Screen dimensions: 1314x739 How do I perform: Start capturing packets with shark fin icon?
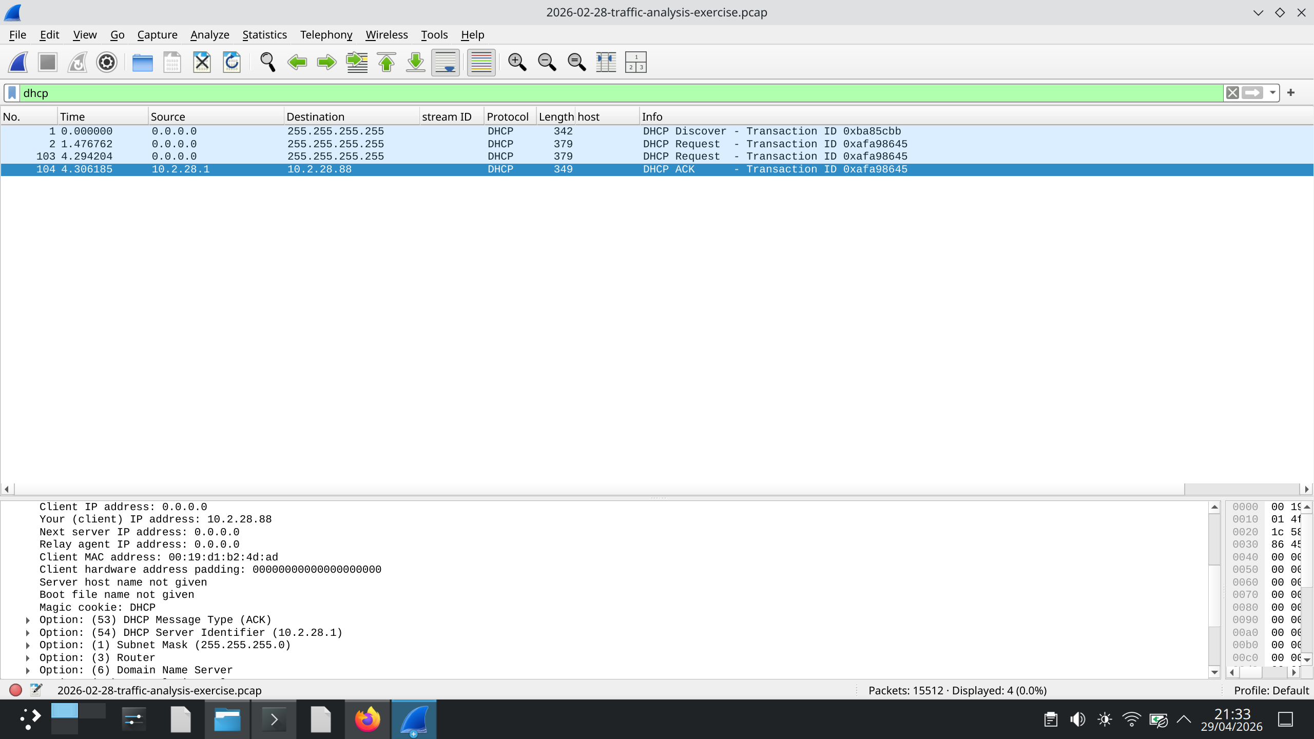point(18,63)
